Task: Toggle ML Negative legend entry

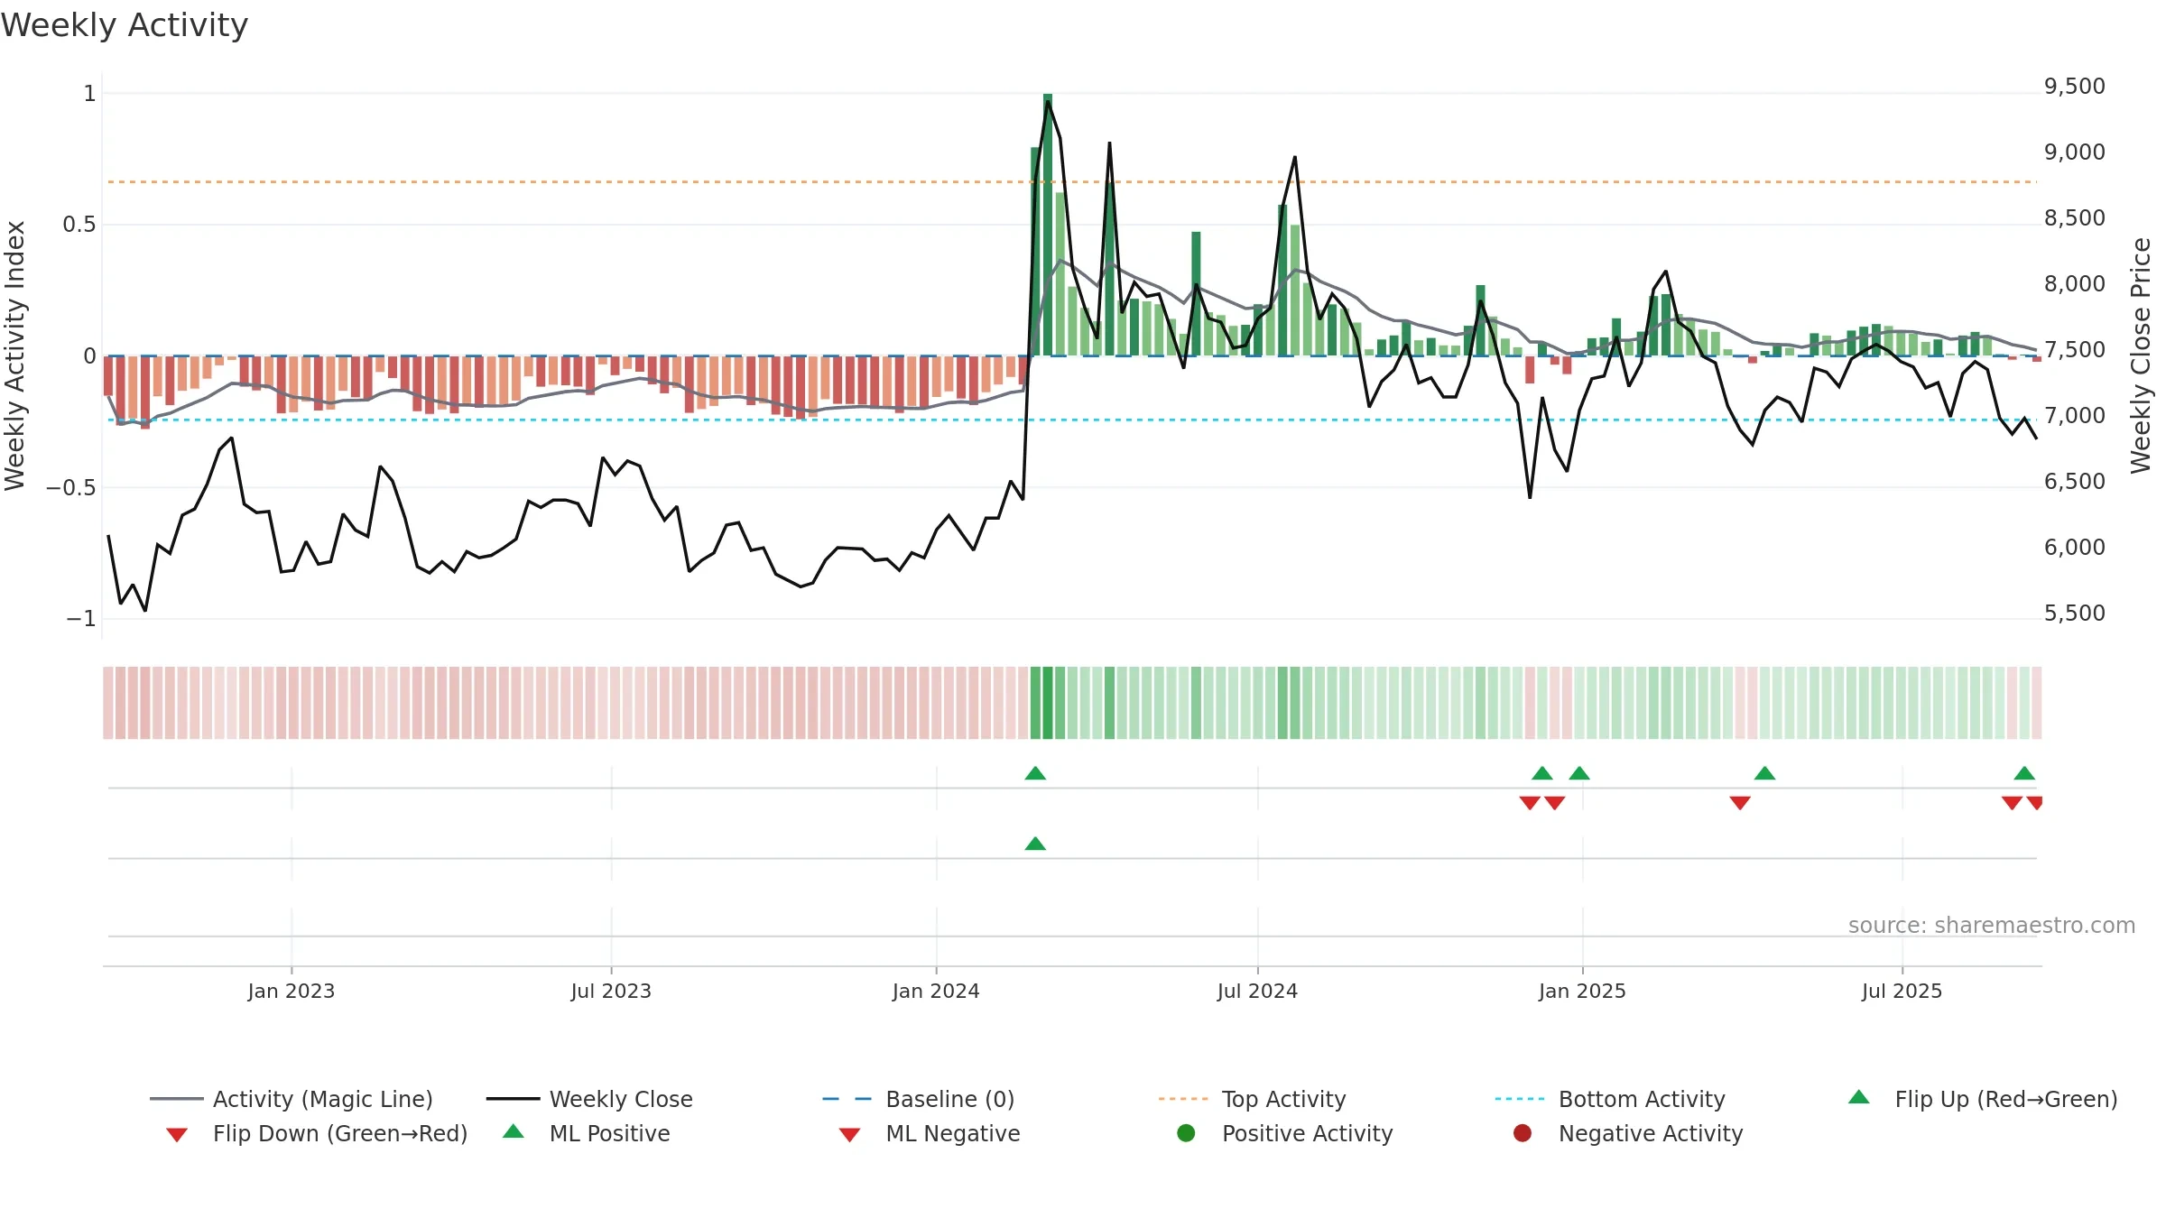Action: click(929, 1133)
